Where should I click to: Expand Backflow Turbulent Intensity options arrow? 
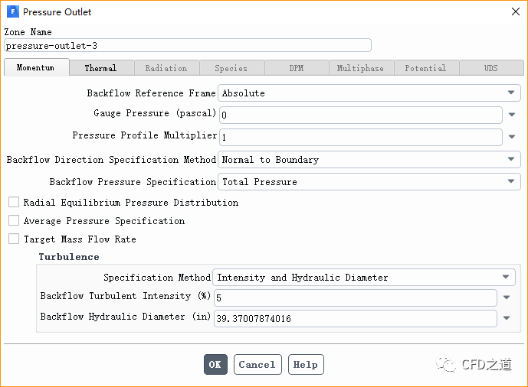pyautogui.click(x=507, y=298)
